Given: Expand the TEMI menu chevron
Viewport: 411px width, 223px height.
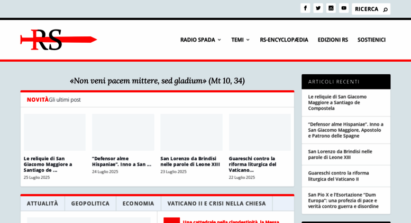Looking at the screenshot, I should [x=248, y=40].
